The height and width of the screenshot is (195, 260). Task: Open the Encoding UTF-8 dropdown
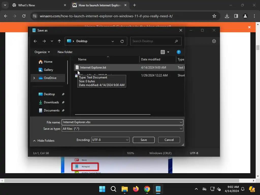point(110,140)
